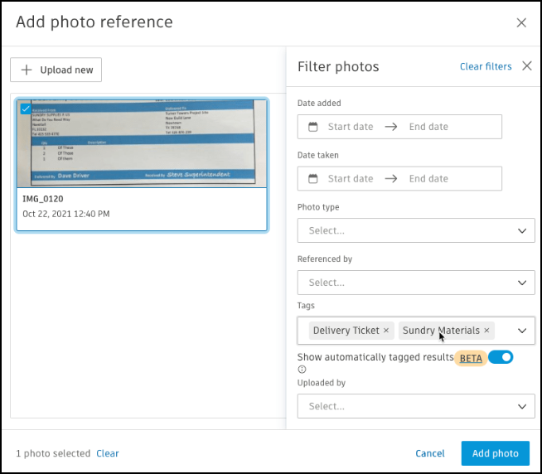This screenshot has height=474, width=542.
Task: Expand the Tags dropdown arrow
Action: click(x=522, y=331)
